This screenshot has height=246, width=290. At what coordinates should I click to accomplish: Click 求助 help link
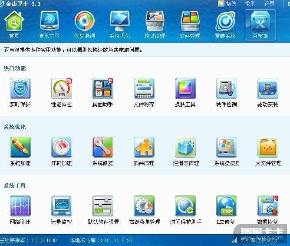tap(250, 4)
